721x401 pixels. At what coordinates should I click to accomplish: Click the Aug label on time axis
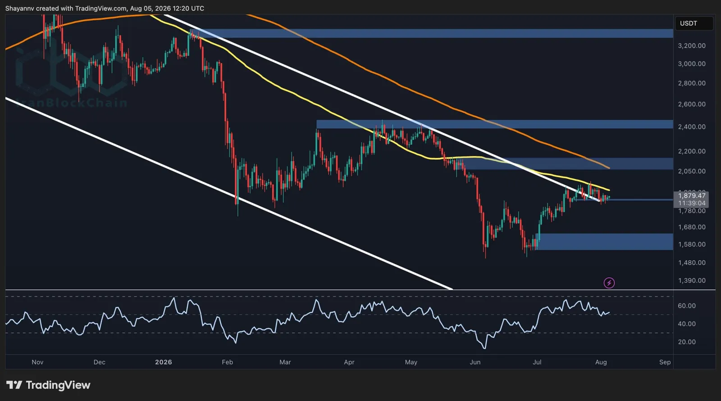[x=601, y=362]
